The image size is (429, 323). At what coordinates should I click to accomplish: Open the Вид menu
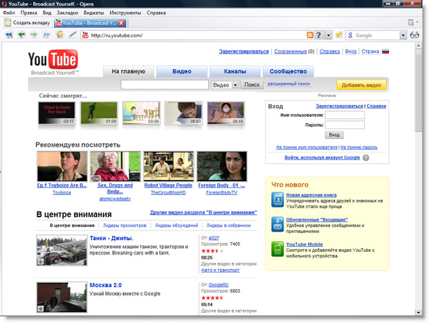coord(47,12)
